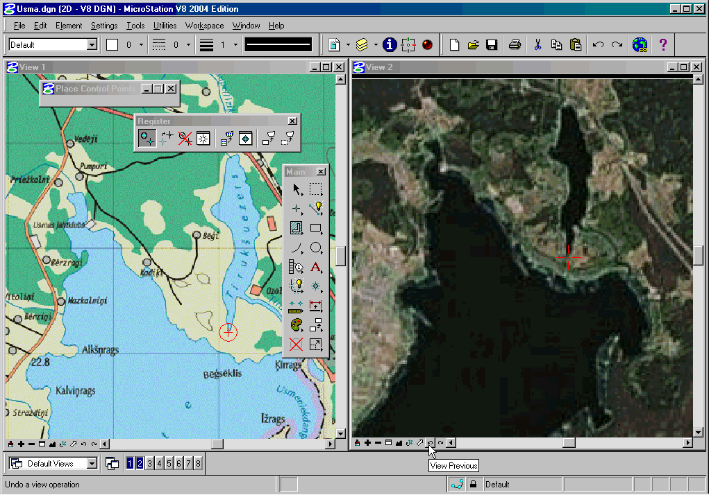Expand the line style dropdown arrow
This screenshot has height=495, width=709.
click(189, 44)
